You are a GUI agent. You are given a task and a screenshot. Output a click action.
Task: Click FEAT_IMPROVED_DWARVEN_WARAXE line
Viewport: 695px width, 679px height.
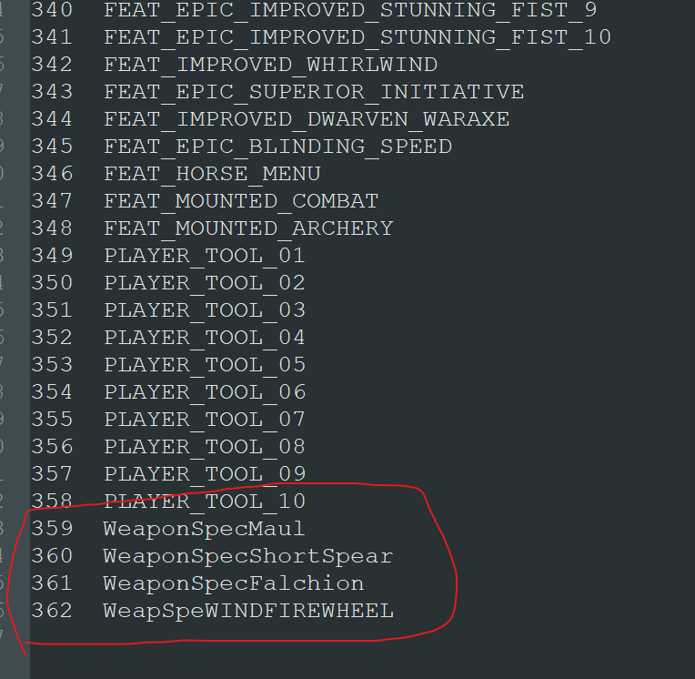307,119
